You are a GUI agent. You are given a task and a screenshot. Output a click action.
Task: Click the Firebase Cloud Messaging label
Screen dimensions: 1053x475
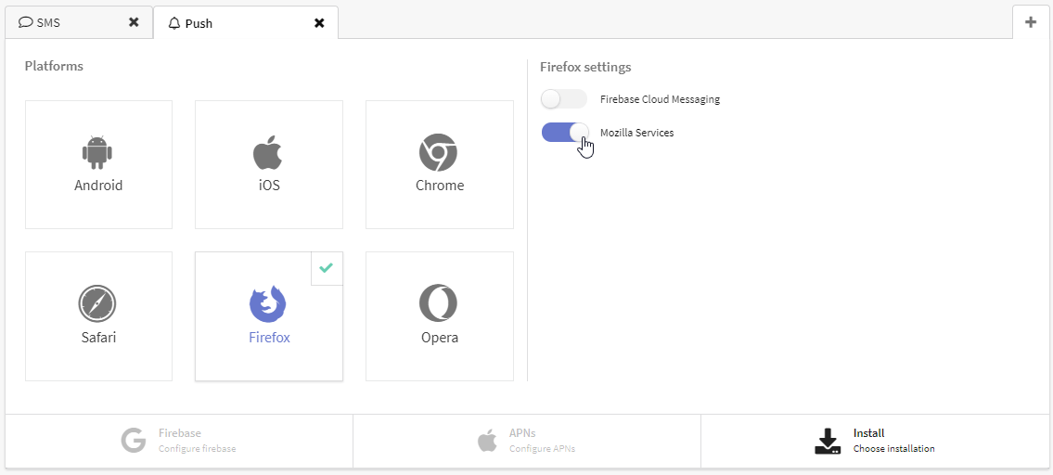(x=660, y=99)
